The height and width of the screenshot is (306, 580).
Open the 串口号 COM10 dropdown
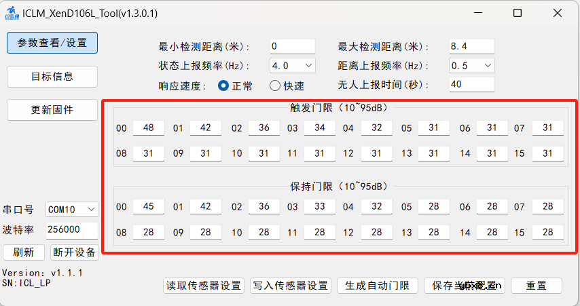coord(72,210)
